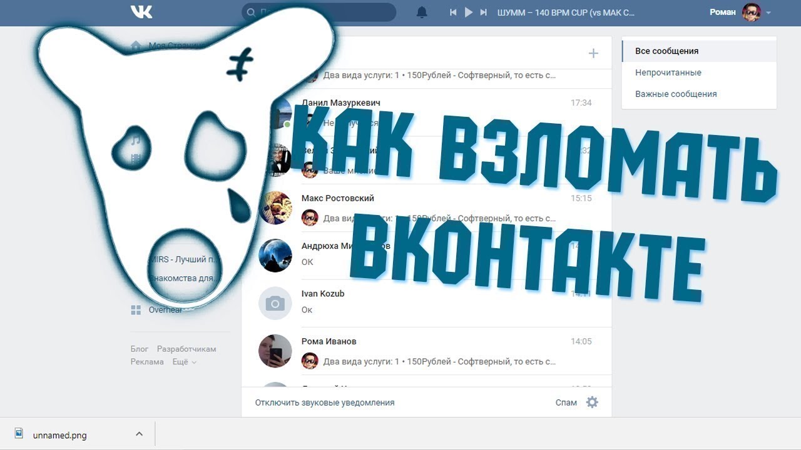
Task: Open Макс Ростовский's avatar thumbnail
Action: click(275, 208)
